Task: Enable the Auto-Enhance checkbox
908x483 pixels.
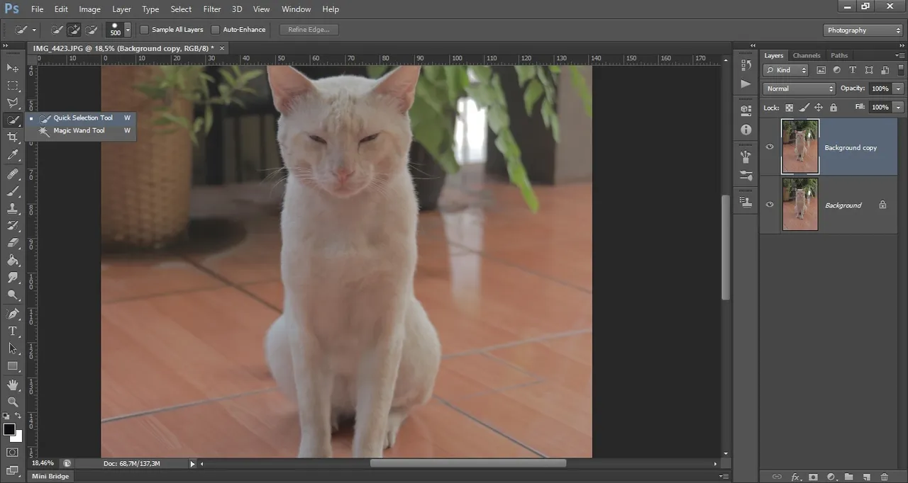Action: point(216,30)
